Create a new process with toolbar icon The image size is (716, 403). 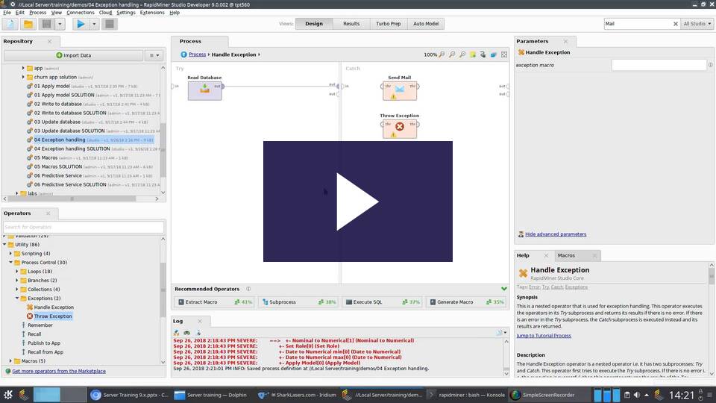[x=10, y=24]
